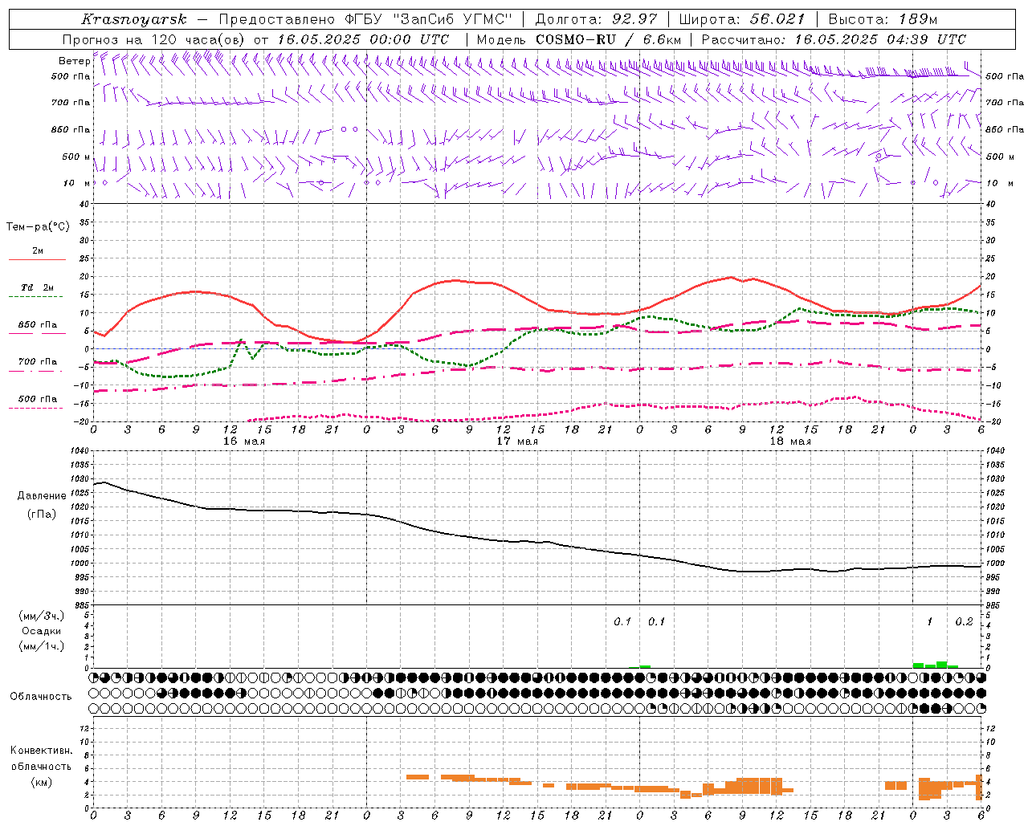
Task: Select the 'Модель COSMO-RU / 6.6км' label
Action: click(578, 39)
